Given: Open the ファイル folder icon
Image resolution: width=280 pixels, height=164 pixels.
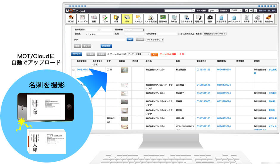Looking at the screenshot, I should point(138,18).
